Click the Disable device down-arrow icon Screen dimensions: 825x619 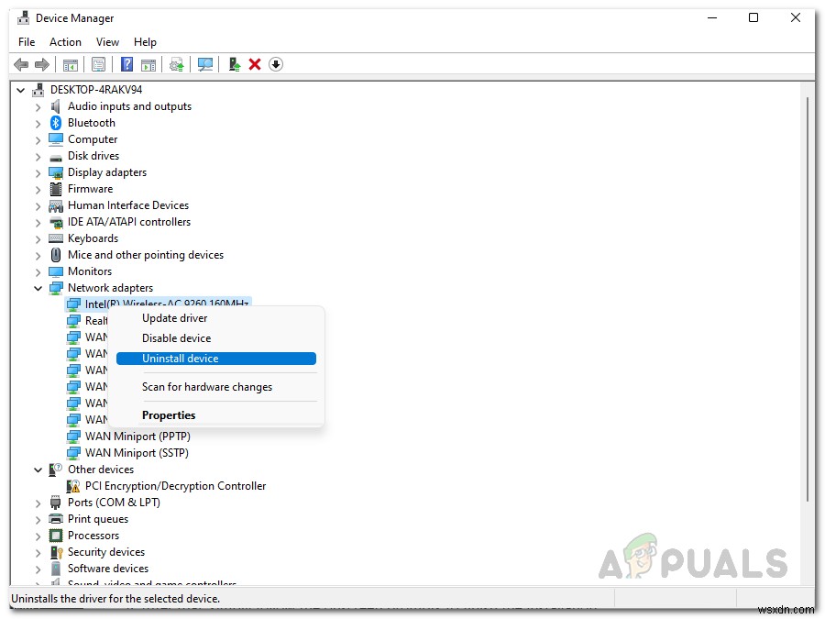pyautogui.click(x=276, y=64)
